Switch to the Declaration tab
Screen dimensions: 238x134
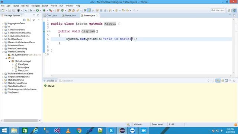[x=66, y=81]
